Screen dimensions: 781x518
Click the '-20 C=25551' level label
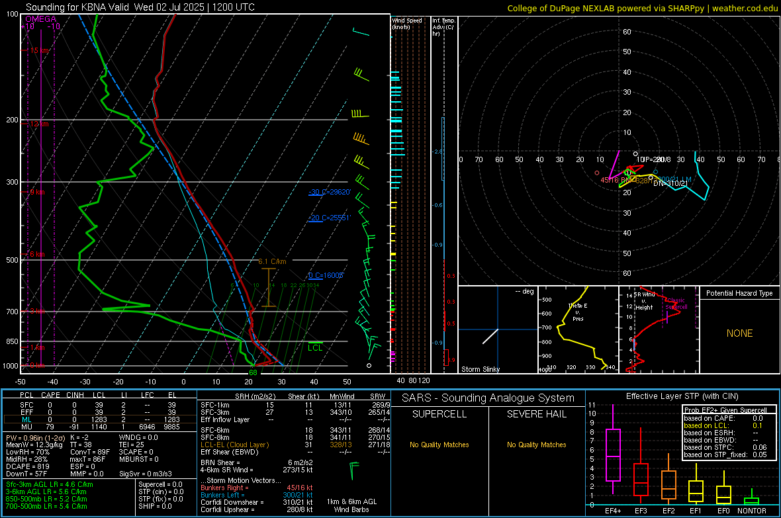(330, 218)
